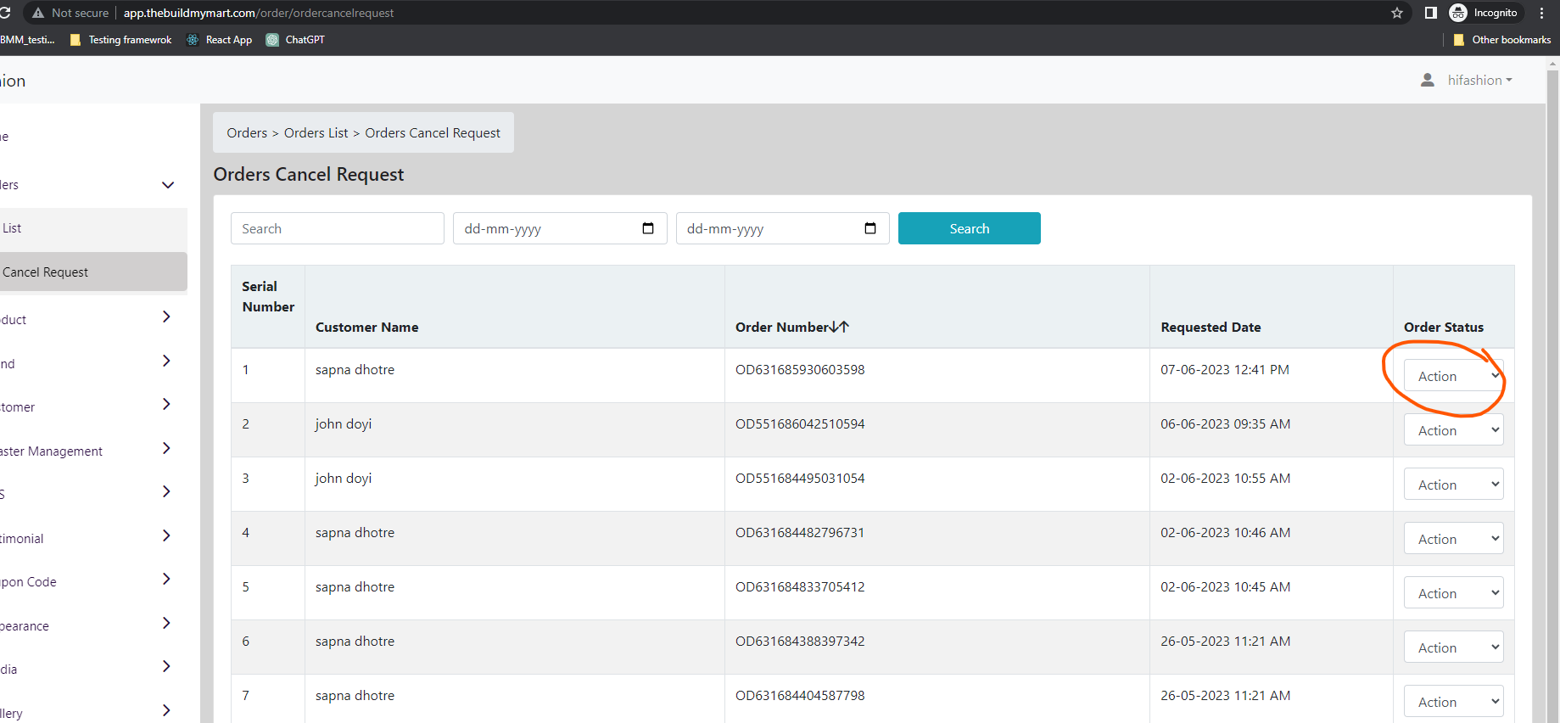Open the ChatGPT bookmark
This screenshot has height=723, width=1560.
pos(295,40)
